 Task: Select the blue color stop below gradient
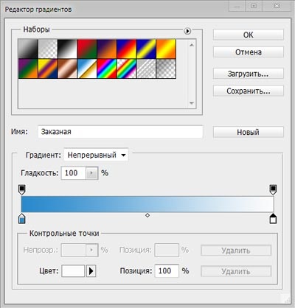tap(22, 218)
